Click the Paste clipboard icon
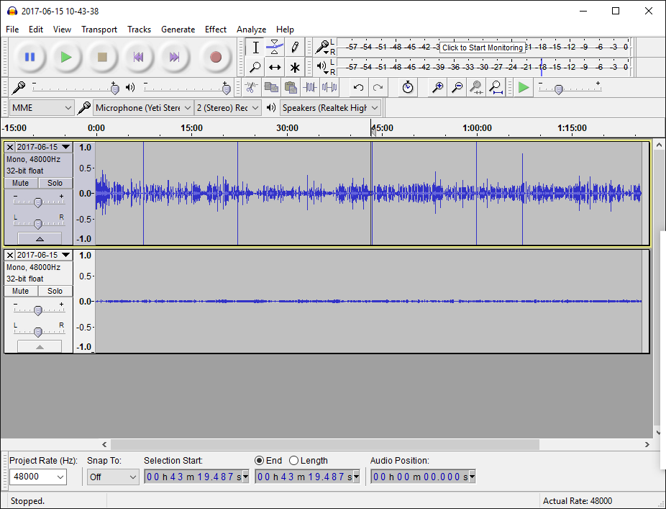 pos(291,88)
